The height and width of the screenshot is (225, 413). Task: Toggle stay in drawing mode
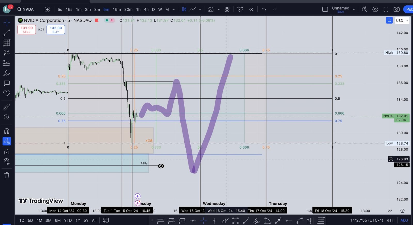7,141
